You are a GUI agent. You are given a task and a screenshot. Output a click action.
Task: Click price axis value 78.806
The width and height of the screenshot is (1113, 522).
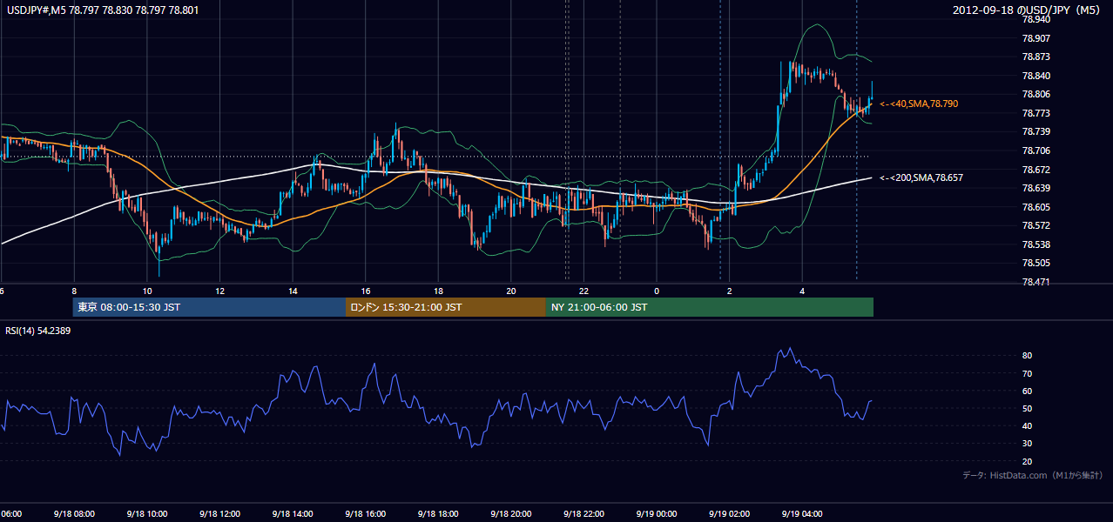pos(1035,94)
